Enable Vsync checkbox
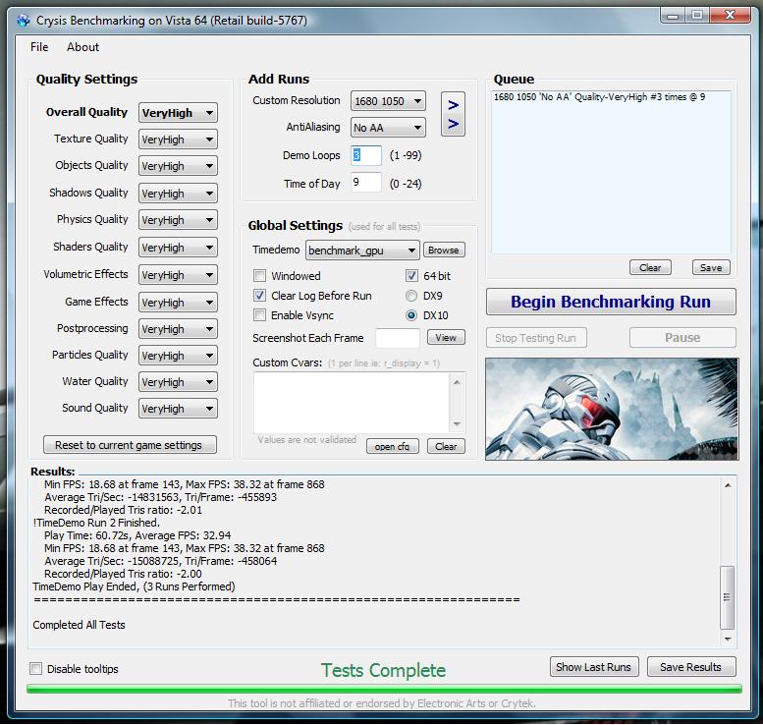Screen dimensions: 763x725 click(260, 315)
